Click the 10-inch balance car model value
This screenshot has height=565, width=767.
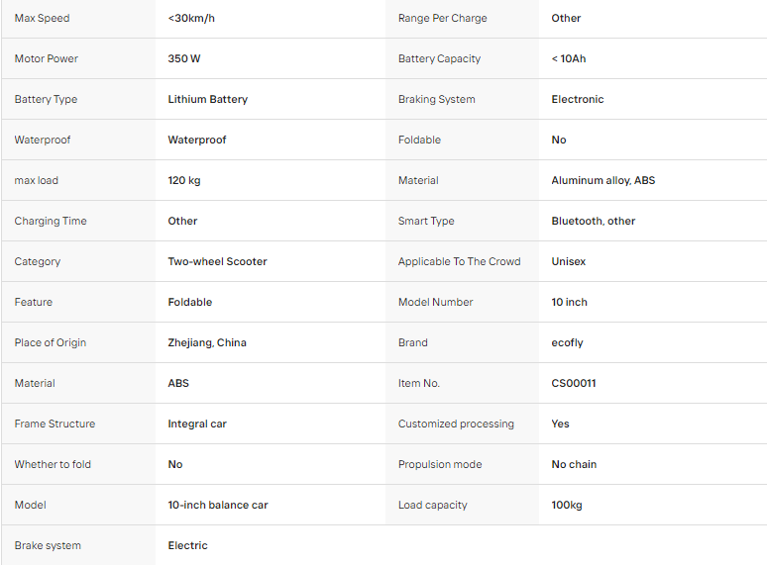pos(218,505)
